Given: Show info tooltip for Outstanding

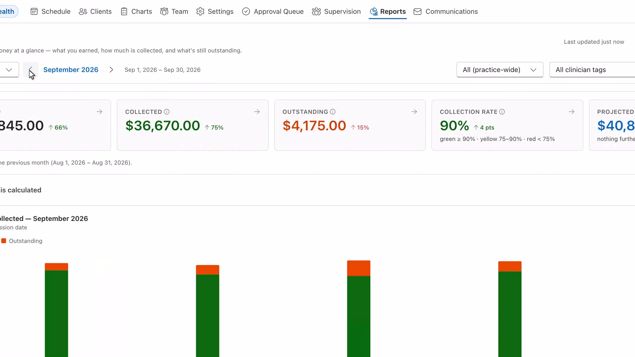Looking at the screenshot, I should point(333,112).
